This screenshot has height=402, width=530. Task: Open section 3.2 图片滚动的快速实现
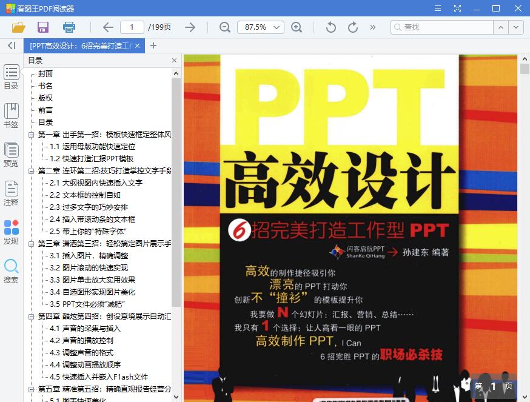pos(89,268)
